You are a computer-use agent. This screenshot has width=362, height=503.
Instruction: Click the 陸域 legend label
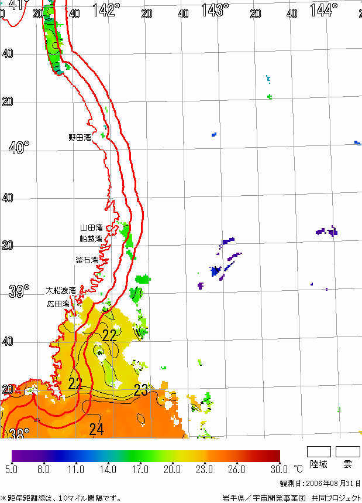pyautogui.click(x=319, y=464)
